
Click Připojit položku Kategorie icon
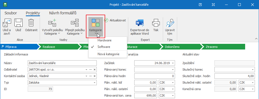pos(75,23)
